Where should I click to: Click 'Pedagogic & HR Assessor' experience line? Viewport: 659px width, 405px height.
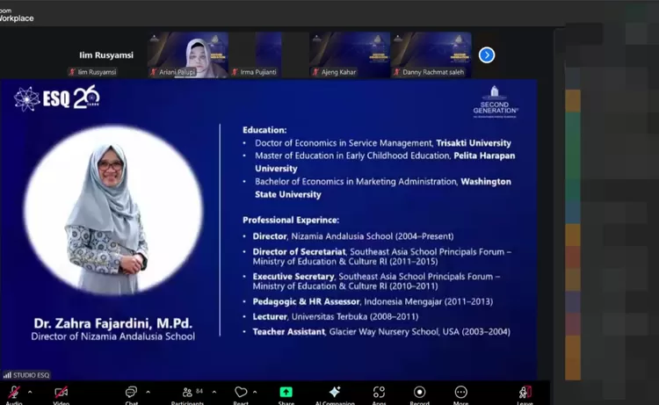(373, 301)
